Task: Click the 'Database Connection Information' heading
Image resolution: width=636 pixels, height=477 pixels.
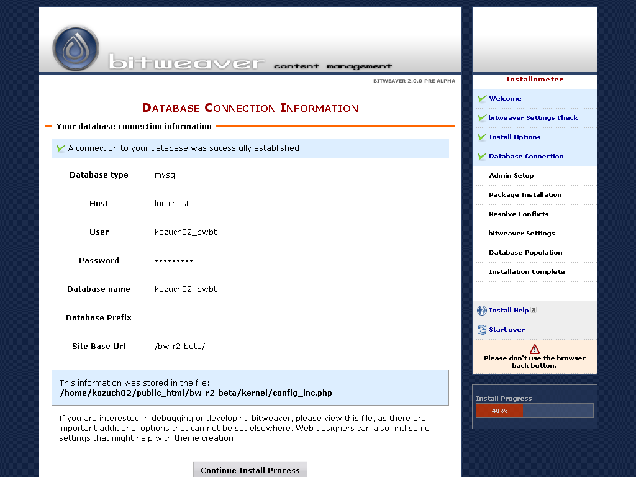Action: coord(250,107)
